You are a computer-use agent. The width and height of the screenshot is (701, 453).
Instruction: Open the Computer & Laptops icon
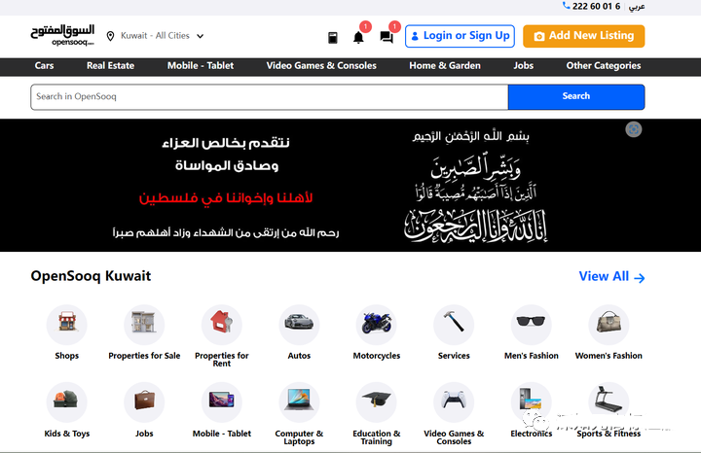click(299, 402)
